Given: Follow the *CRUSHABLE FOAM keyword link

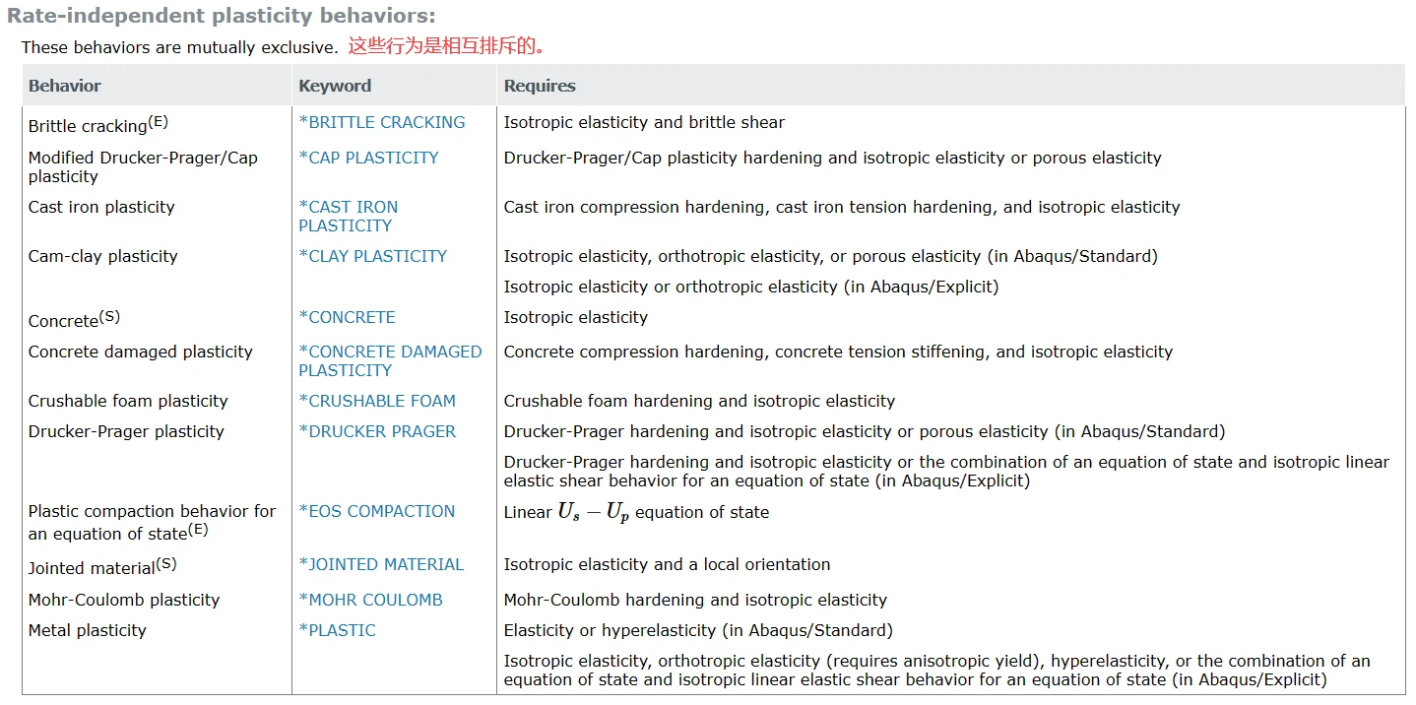Looking at the screenshot, I should pos(377,401).
